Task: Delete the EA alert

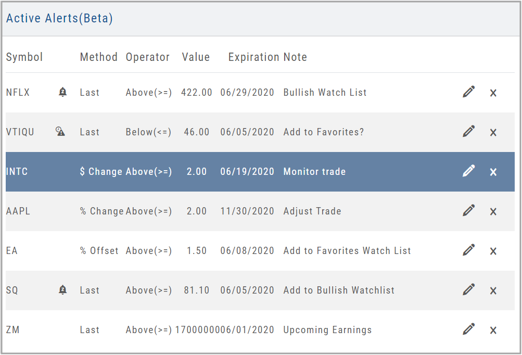Action: 493,251
